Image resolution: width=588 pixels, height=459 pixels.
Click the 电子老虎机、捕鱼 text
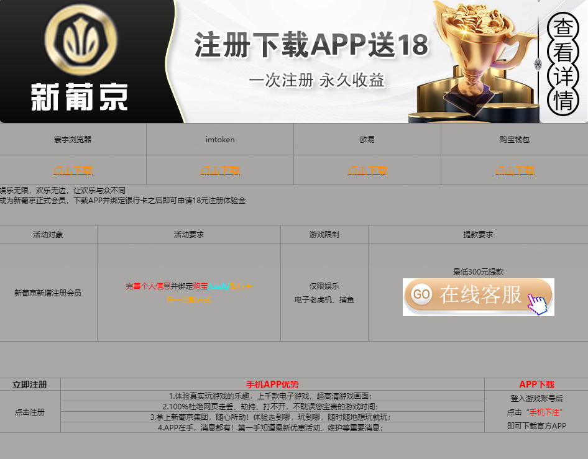[x=324, y=300]
